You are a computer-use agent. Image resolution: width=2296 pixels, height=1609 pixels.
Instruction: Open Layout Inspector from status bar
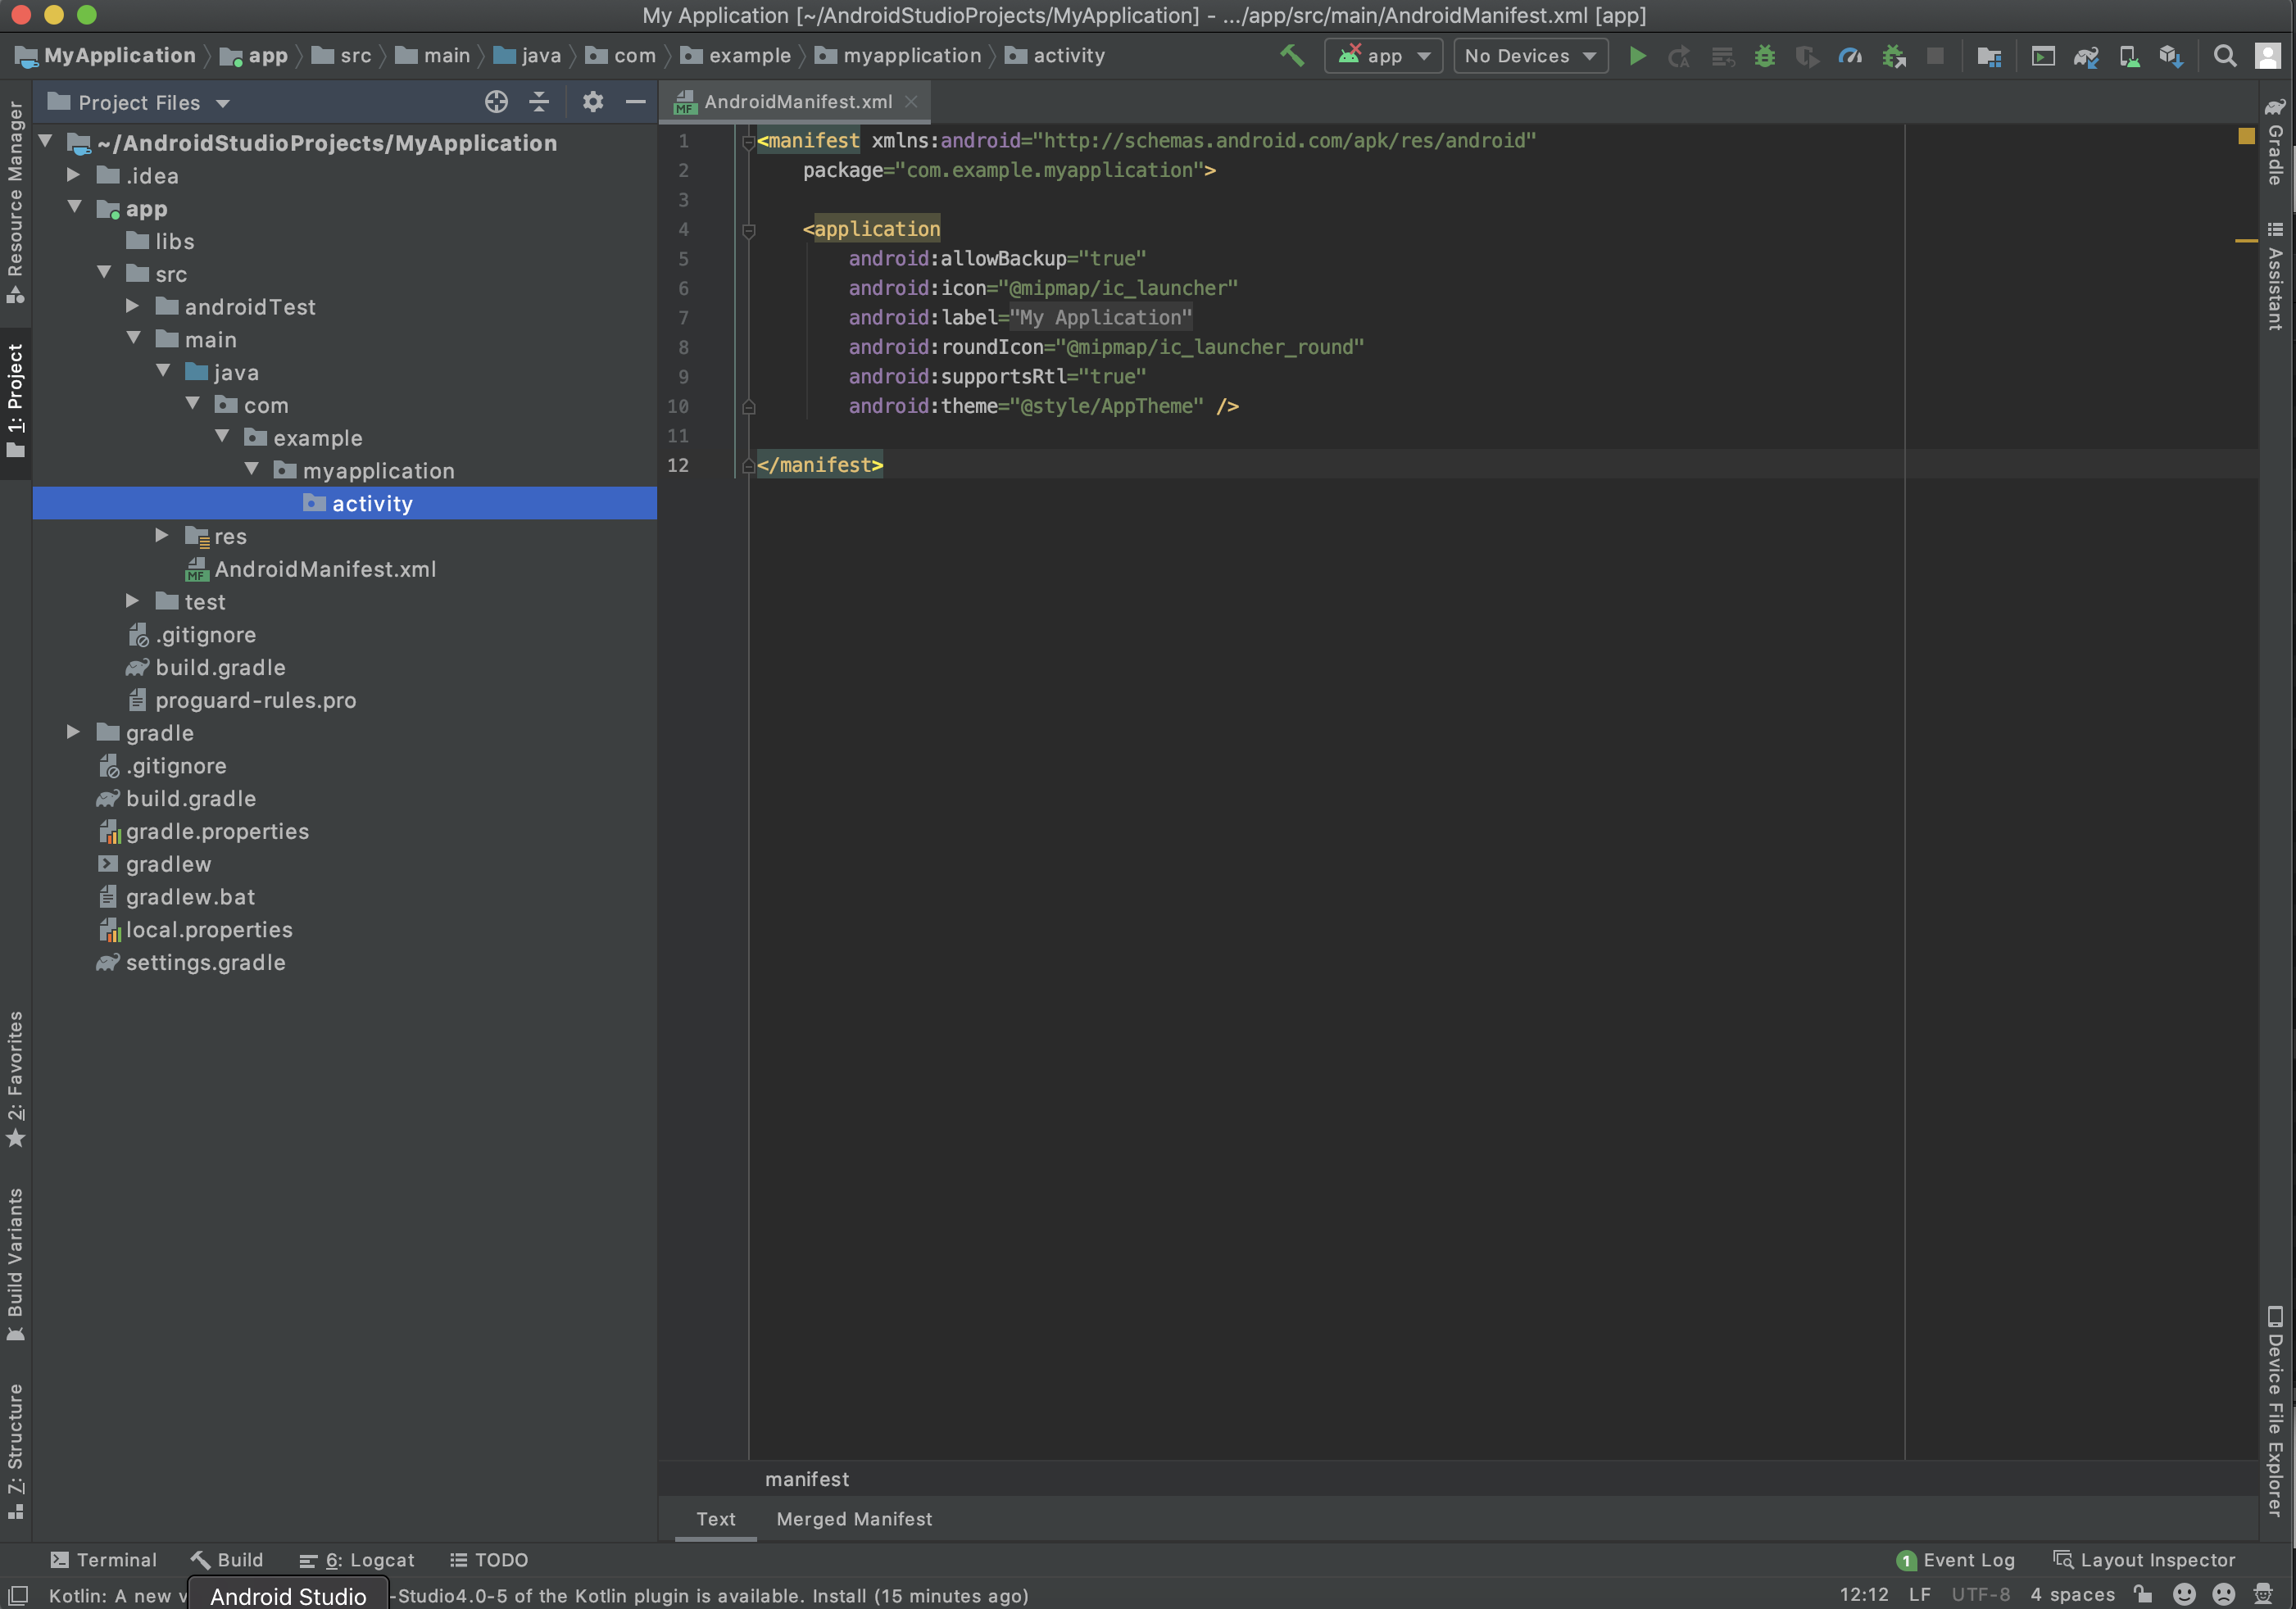click(2144, 1560)
